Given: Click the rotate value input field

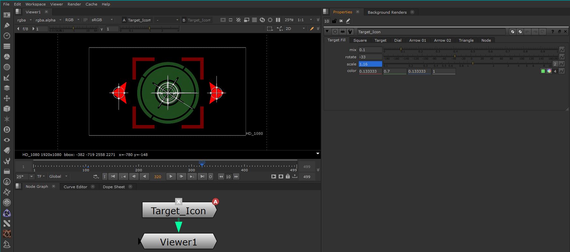Looking at the screenshot, I should pyautogui.click(x=370, y=57).
